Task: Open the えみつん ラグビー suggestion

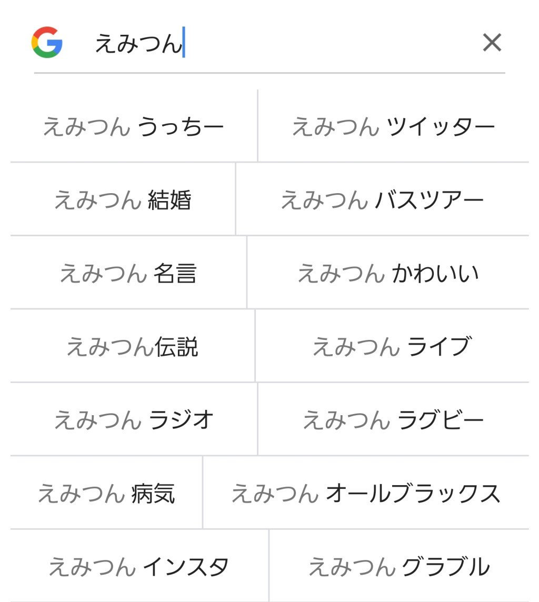Action: pyautogui.click(x=393, y=420)
